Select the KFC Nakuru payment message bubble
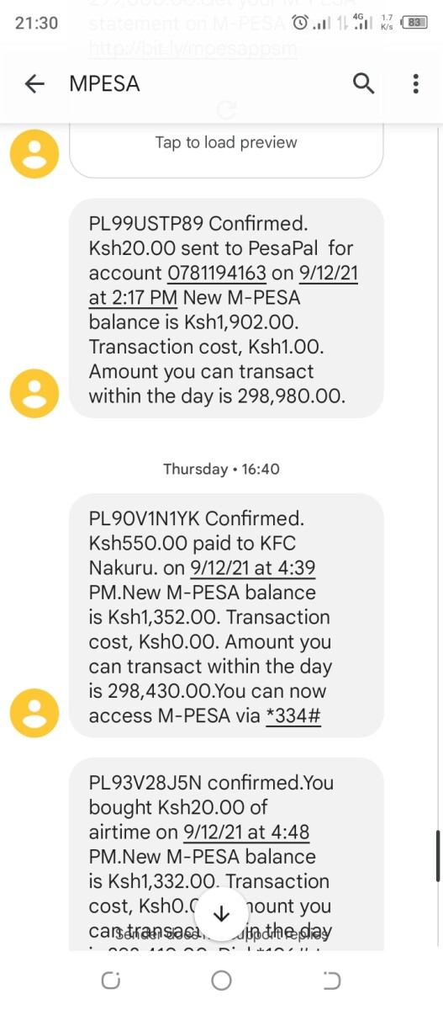The width and height of the screenshot is (443, 1010). point(226,616)
